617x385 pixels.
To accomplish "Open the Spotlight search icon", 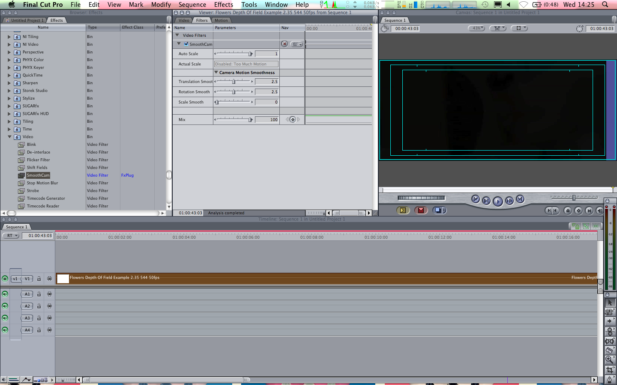I will point(605,4).
